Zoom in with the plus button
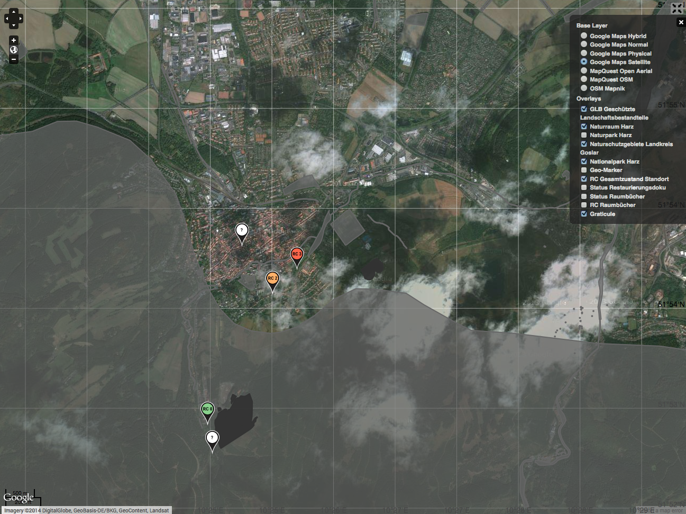686x514 pixels. click(x=14, y=40)
